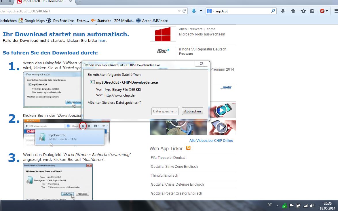Click the step 3 Sicherheitswarnung screenshot image
Image resolution: width=338 pixels, height=211 pixels.
pyautogui.click(x=58, y=181)
